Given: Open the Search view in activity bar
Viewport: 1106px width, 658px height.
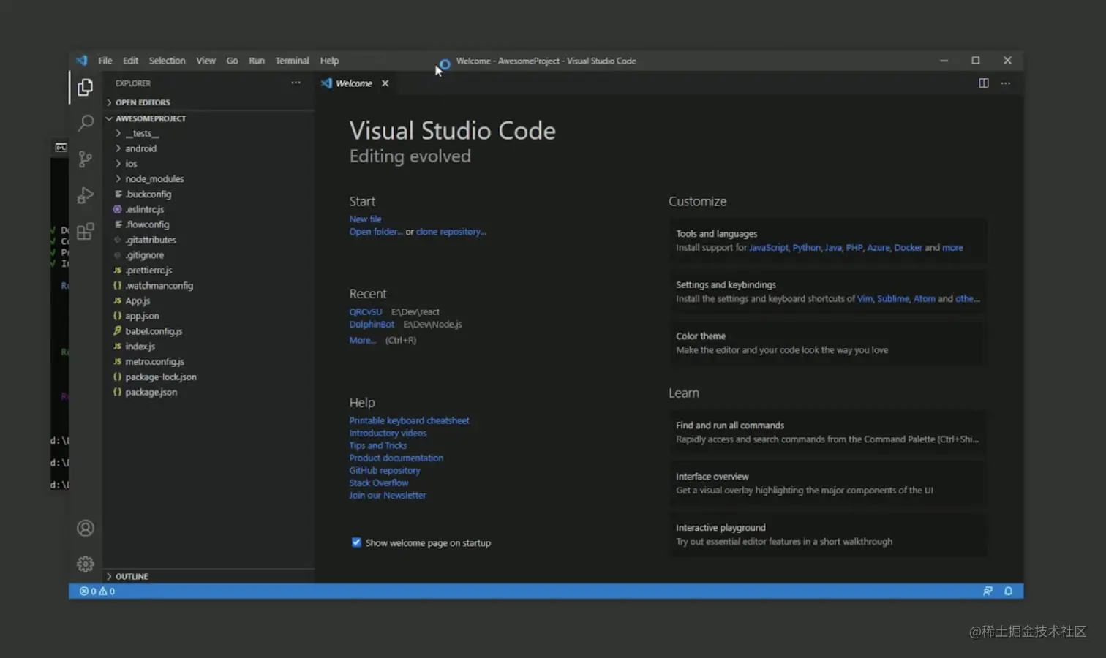Looking at the screenshot, I should (86, 123).
